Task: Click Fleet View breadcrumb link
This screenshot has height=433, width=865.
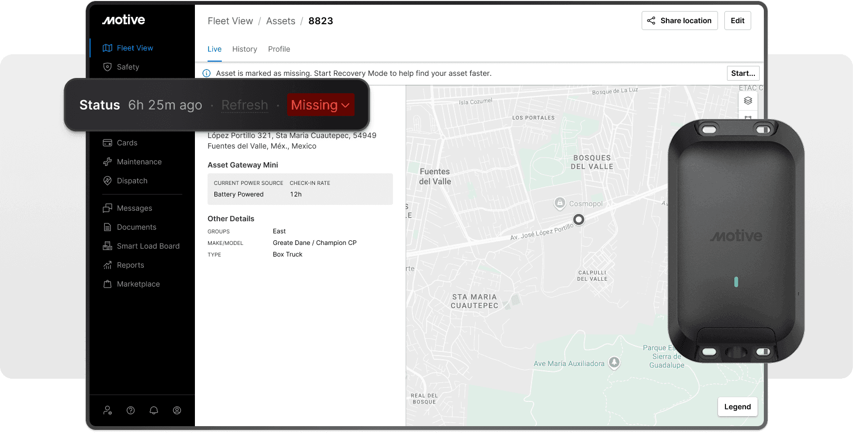Action: tap(230, 21)
